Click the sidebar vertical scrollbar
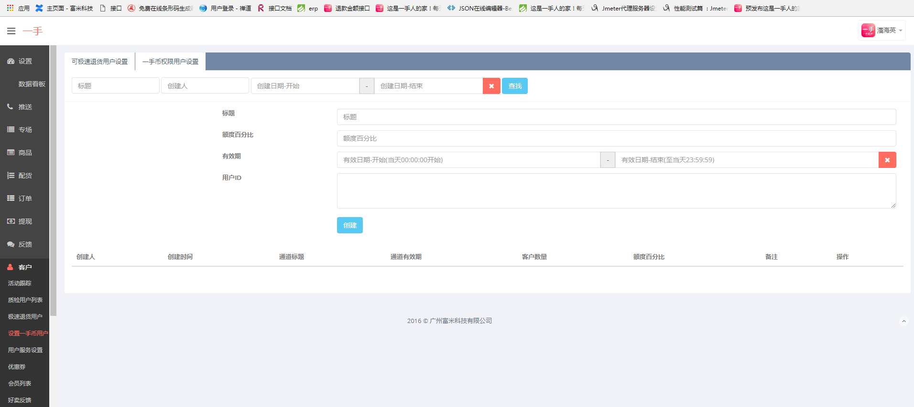The height and width of the screenshot is (407, 914). point(54,181)
